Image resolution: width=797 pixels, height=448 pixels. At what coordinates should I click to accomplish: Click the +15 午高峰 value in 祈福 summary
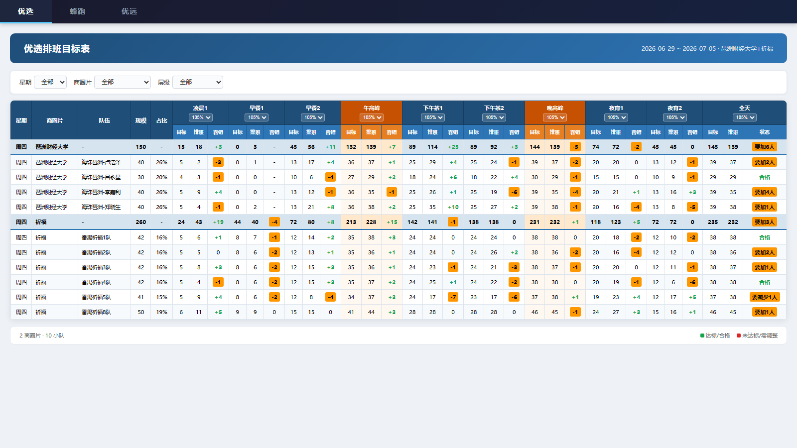point(392,222)
